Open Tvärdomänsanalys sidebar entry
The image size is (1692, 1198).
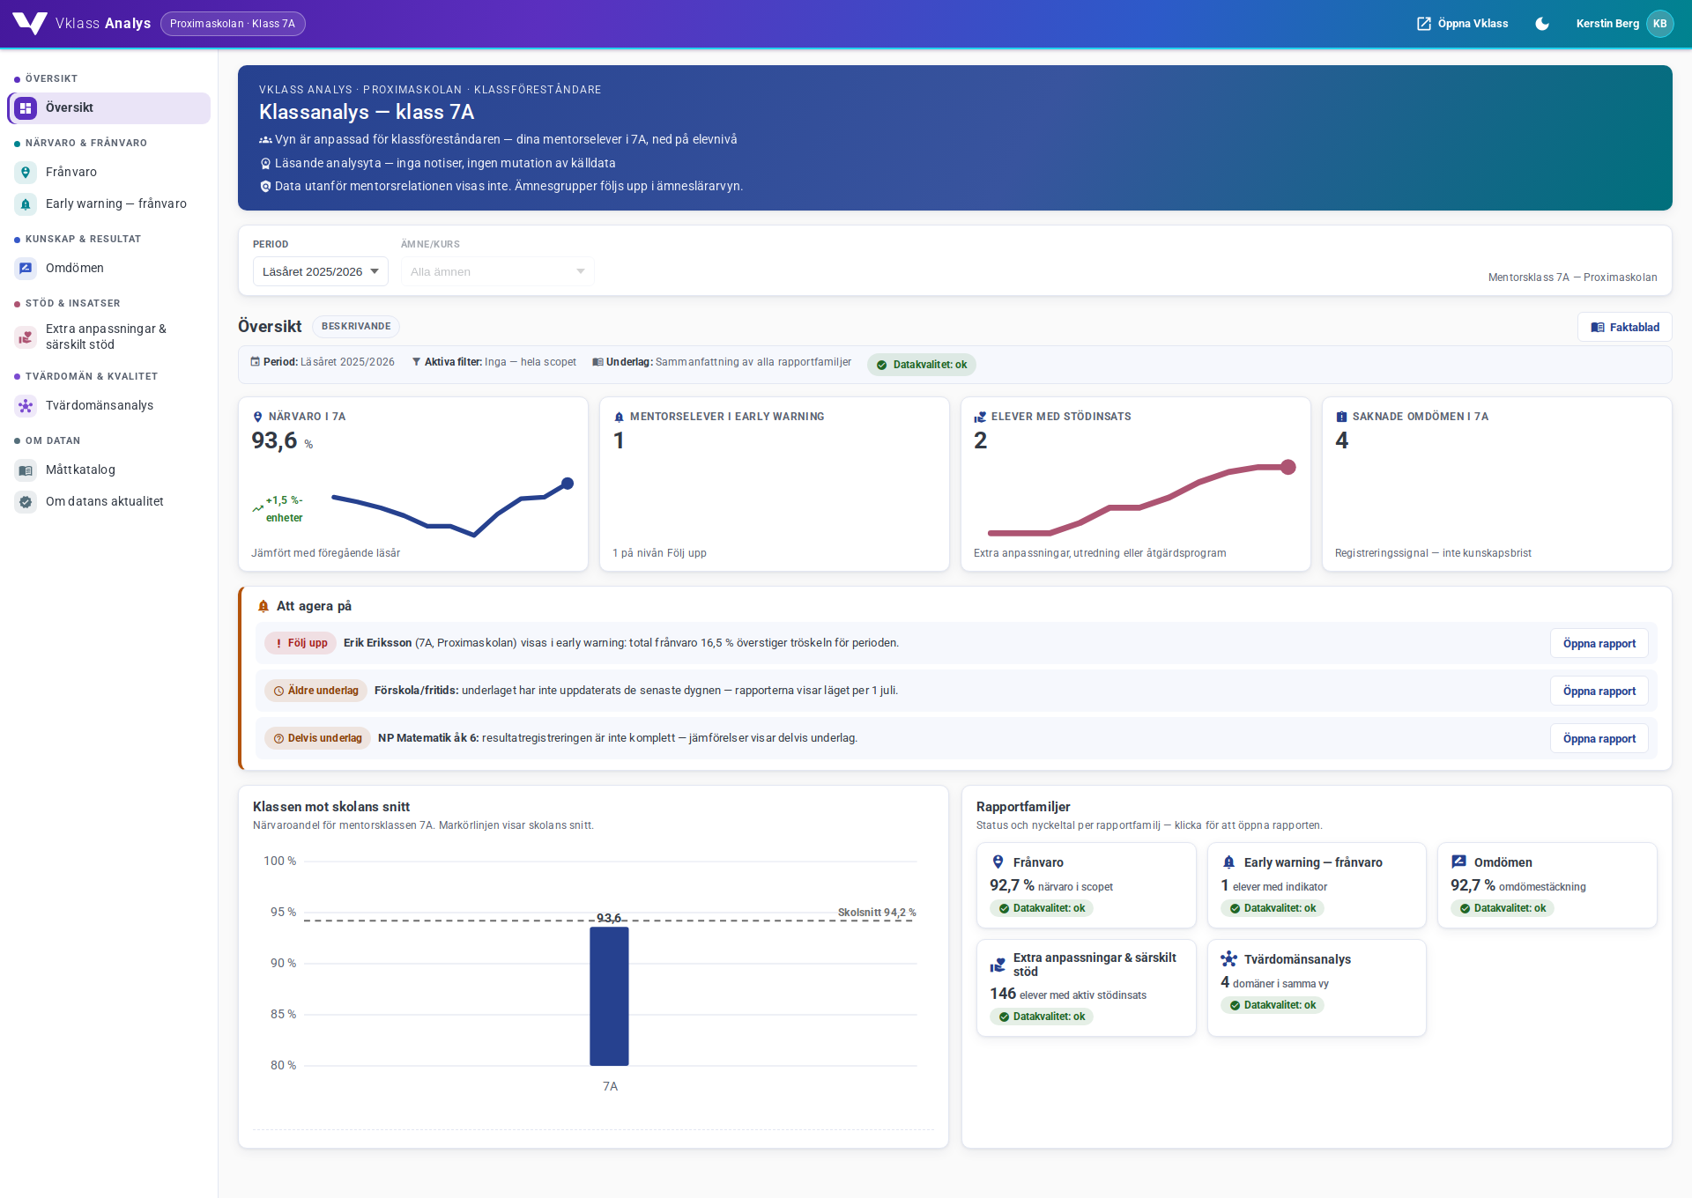click(x=109, y=406)
